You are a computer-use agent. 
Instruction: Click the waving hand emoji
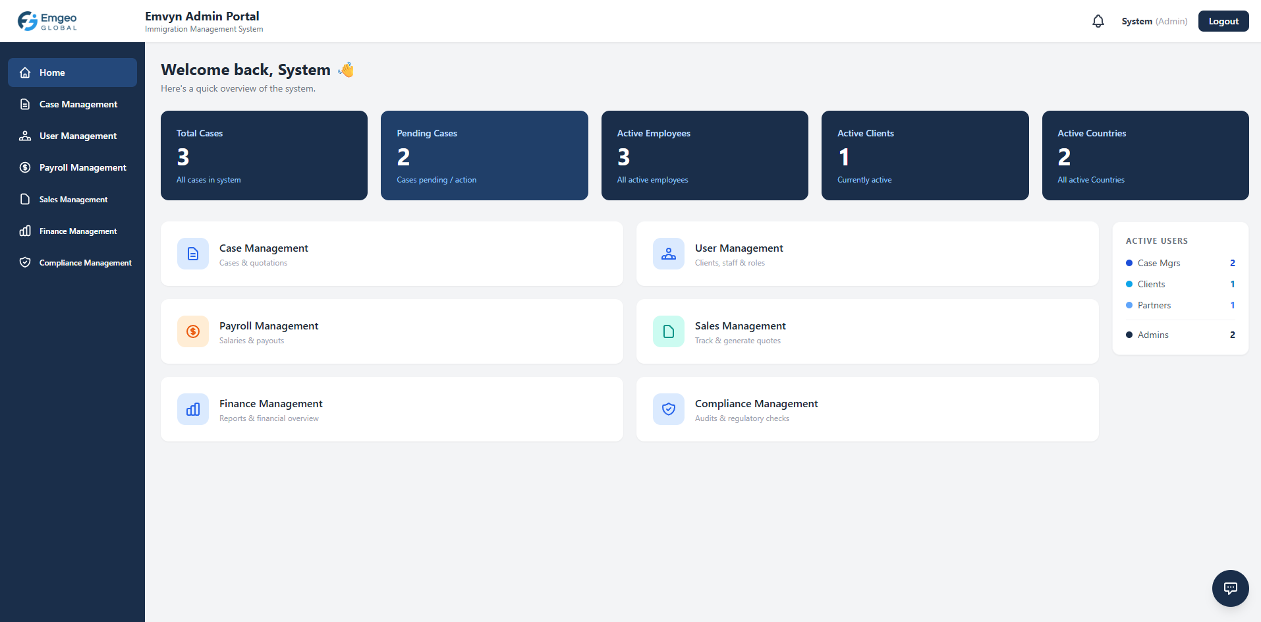click(x=346, y=69)
